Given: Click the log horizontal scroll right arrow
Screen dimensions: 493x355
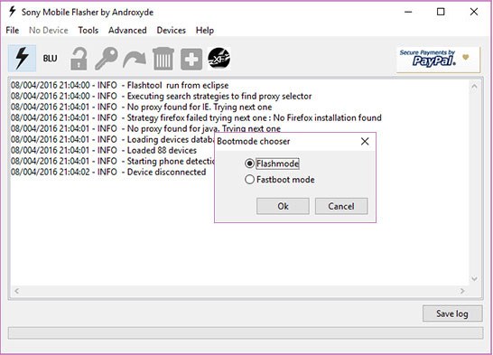Looking at the screenshot, I should (x=462, y=291).
